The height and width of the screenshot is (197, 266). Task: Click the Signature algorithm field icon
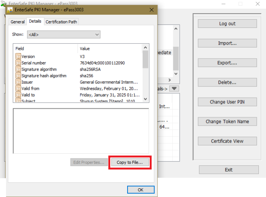click(18, 69)
